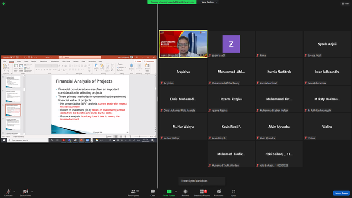
Task: Click the PowerPoint icon on shared taskbar
Action: tap(81, 140)
